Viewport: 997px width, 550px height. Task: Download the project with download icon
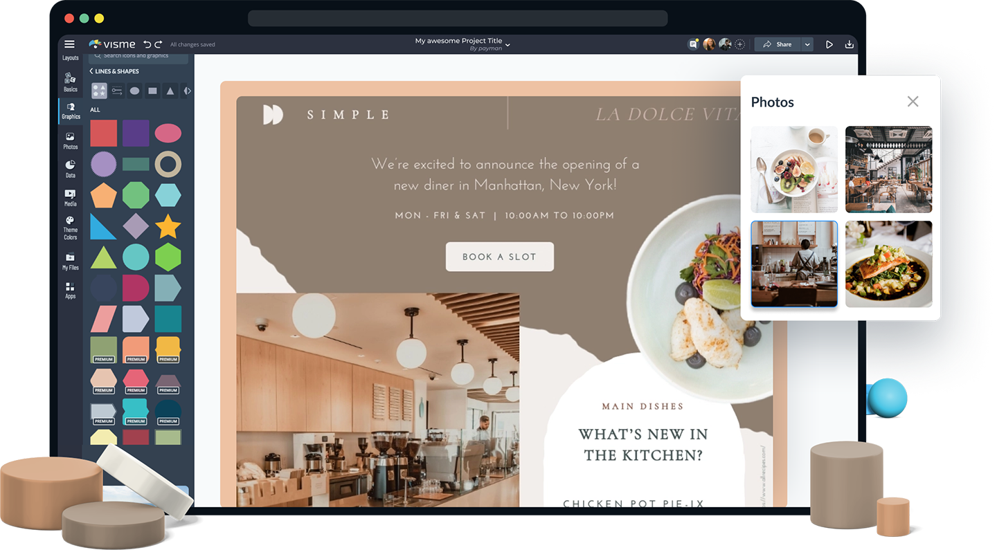[x=850, y=44]
